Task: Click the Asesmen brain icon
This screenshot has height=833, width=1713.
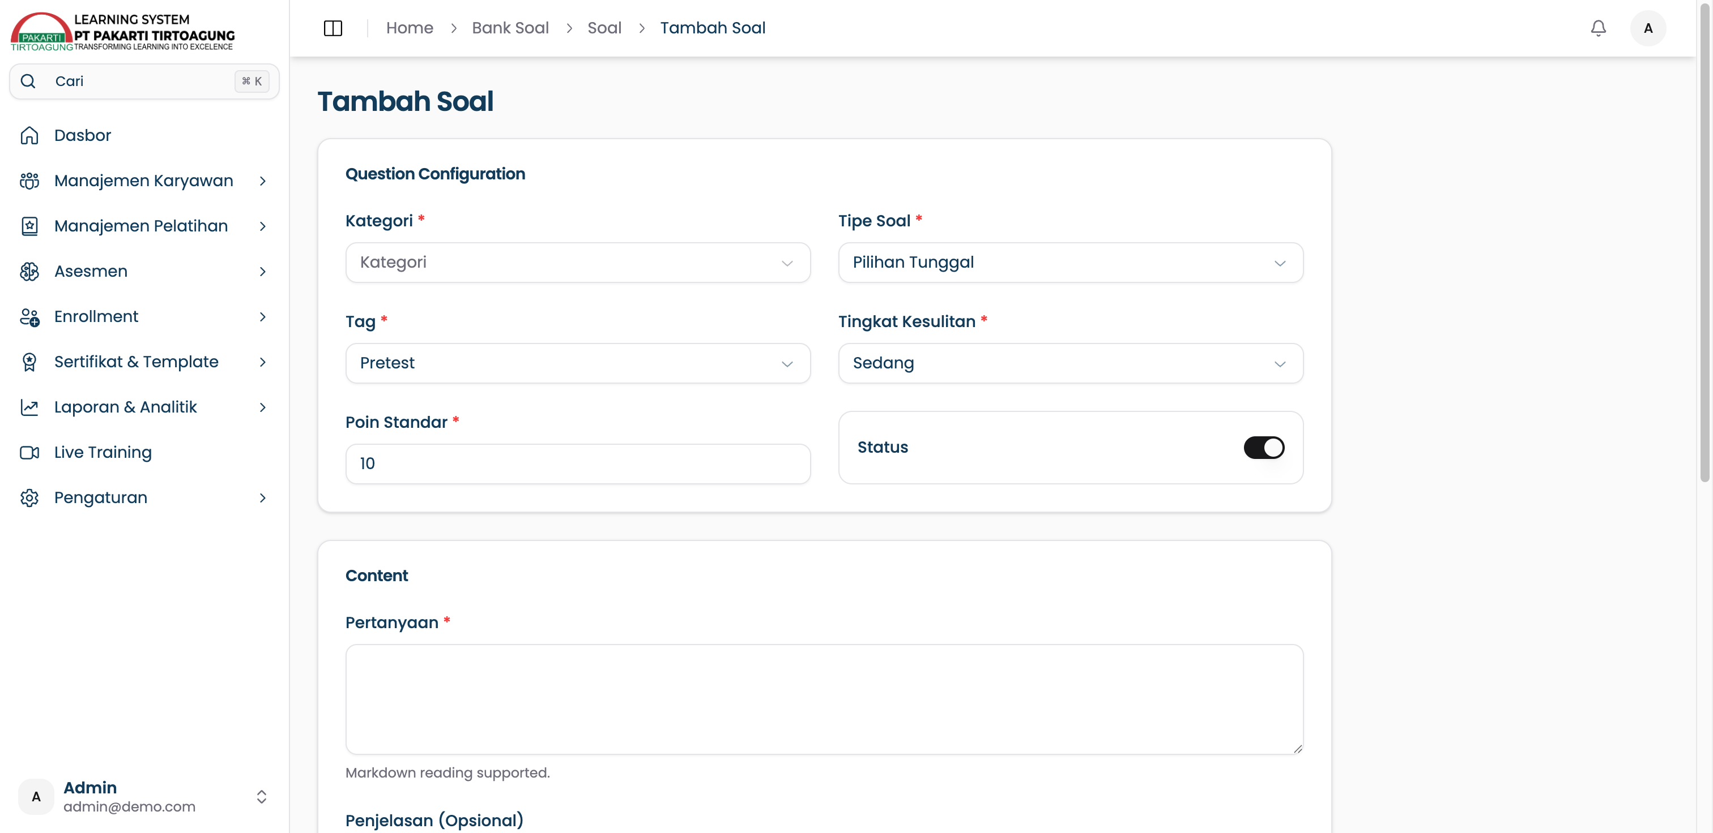Action: (x=29, y=271)
